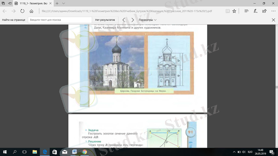Image resolution: width=278 pixels, height=156 pixels.
Task: Go to previous search result
Action: click(123, 20)
